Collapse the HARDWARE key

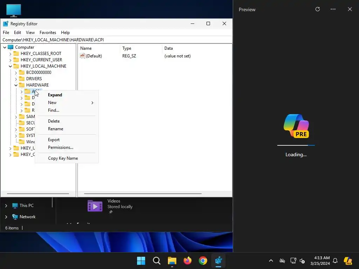pos(16,85)
